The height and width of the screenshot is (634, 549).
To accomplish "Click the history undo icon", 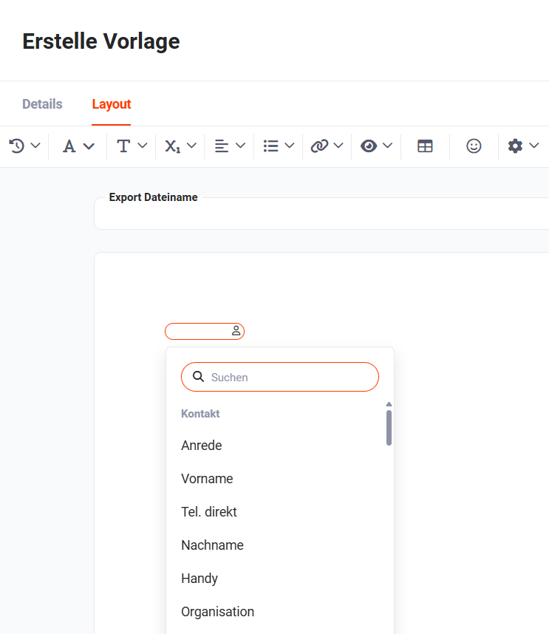I will tap(17, 146).
